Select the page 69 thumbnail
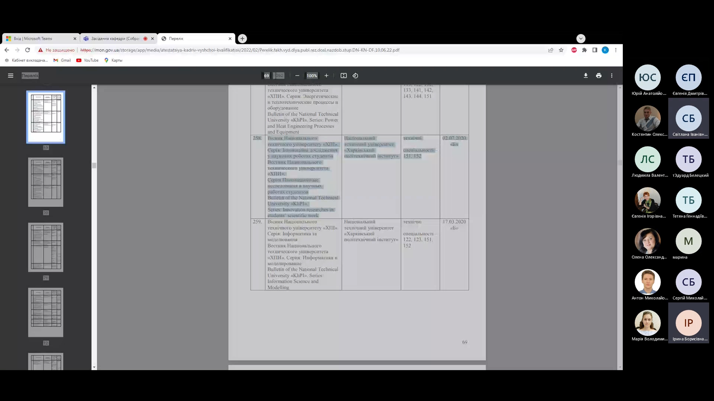This screenshot has width=714, height=401. pos(46,117)
